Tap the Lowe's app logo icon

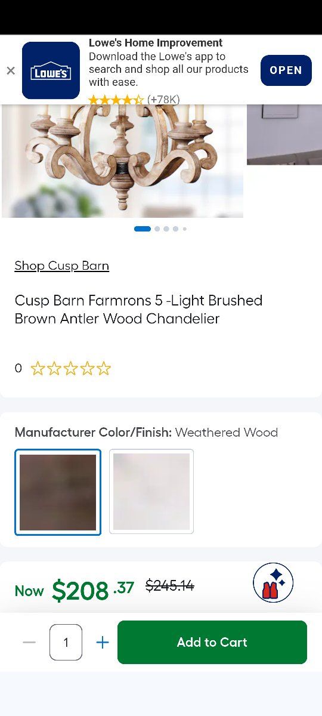[x=51, y=70]
